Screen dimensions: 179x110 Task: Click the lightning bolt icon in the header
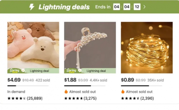click(x=32, y=7)
